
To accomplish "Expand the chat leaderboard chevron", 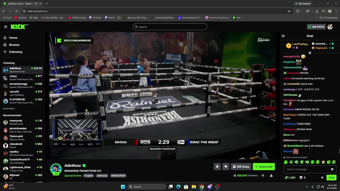I will coord(310,53).
